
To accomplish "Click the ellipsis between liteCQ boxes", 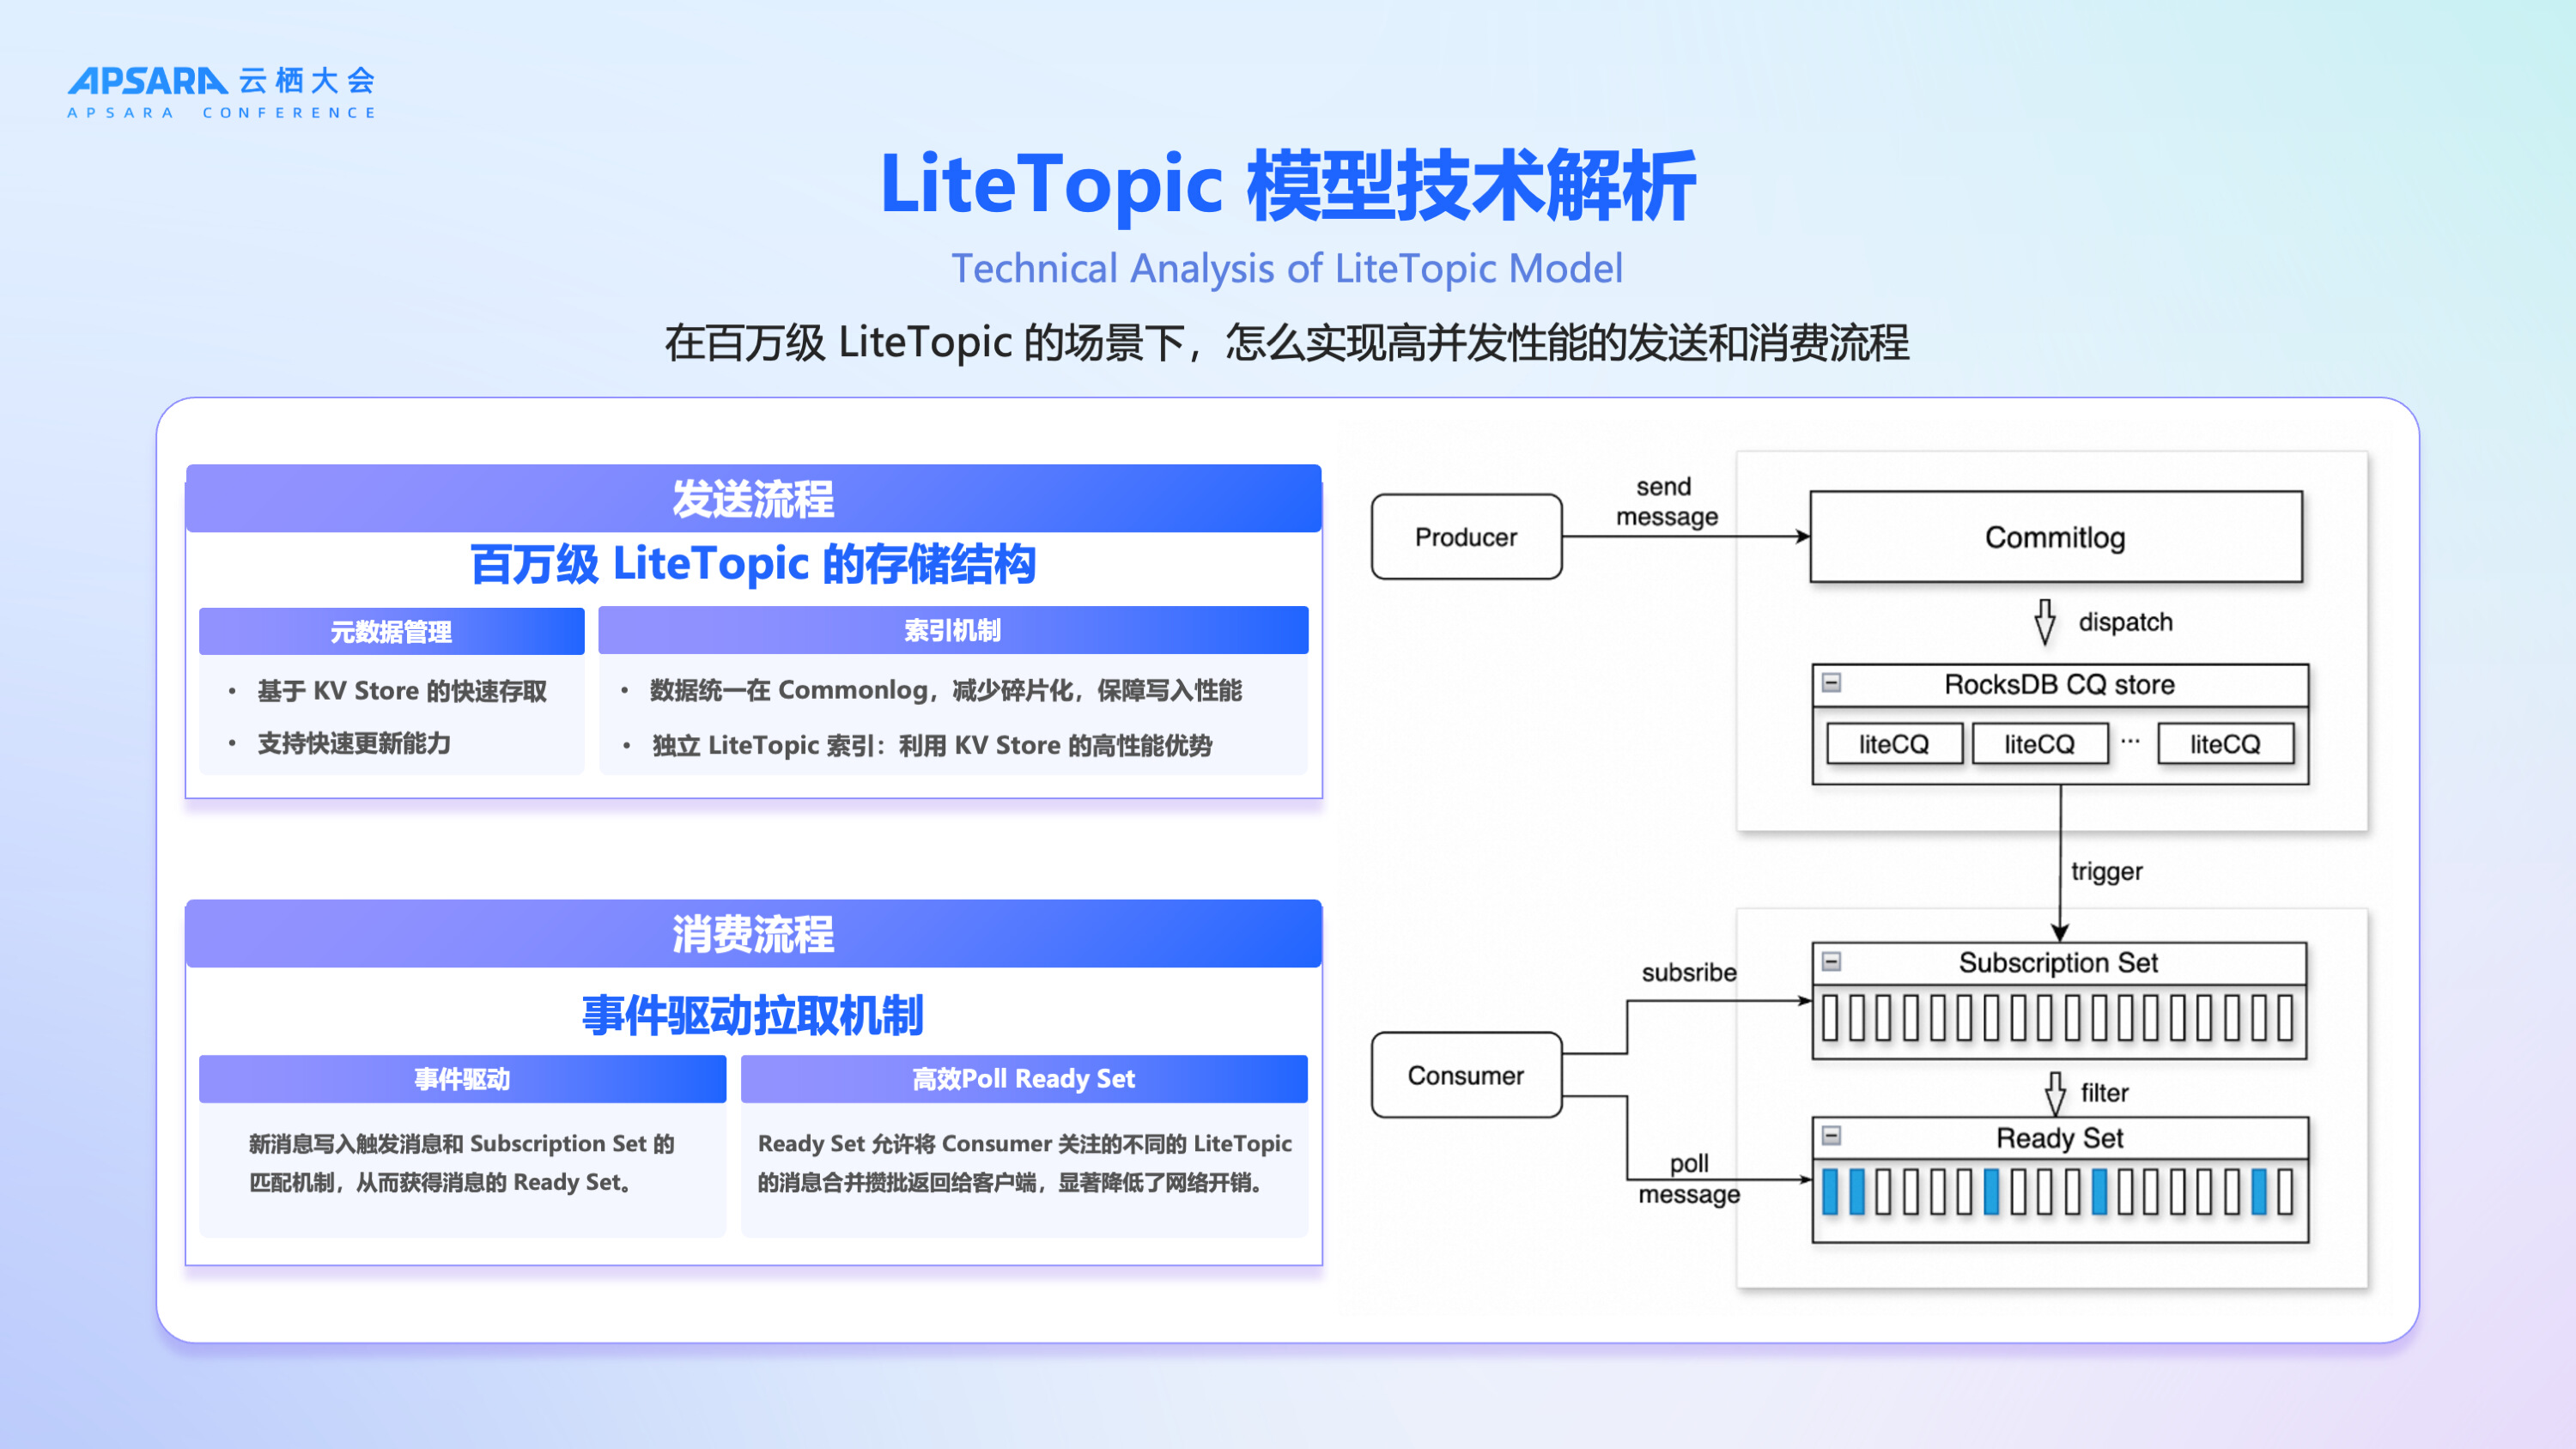I will point(2131,742).
